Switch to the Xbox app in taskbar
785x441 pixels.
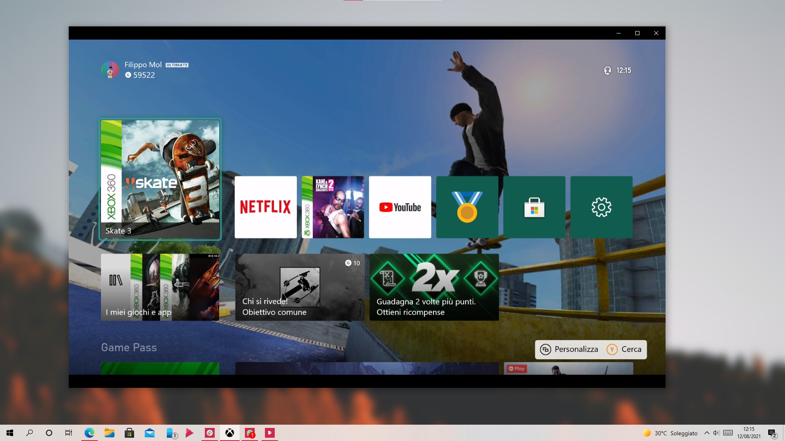[x=230, y=433]
